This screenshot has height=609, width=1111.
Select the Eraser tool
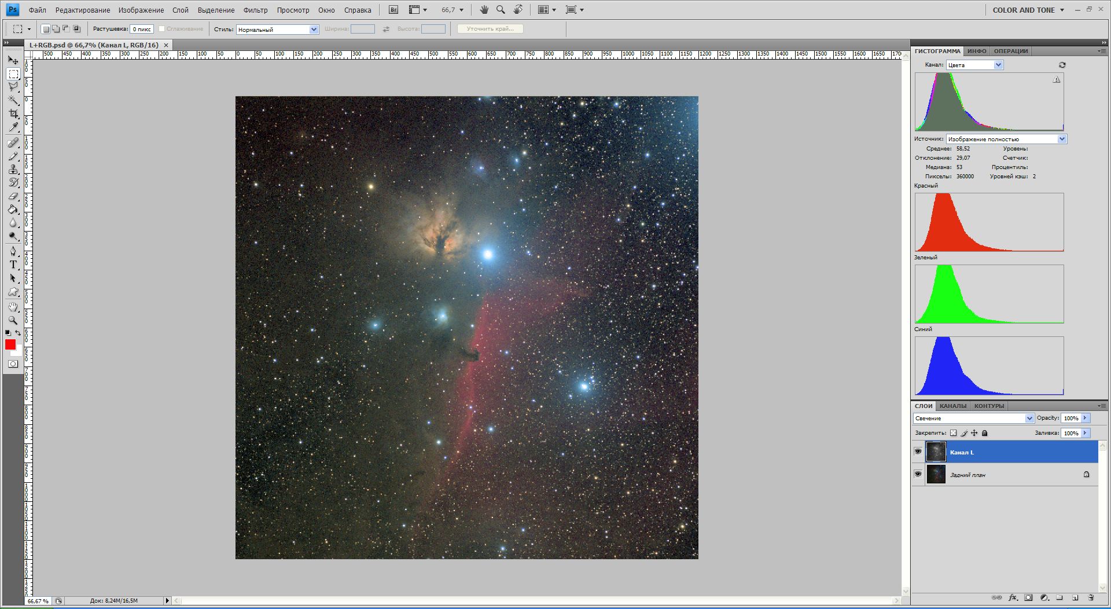13,196
